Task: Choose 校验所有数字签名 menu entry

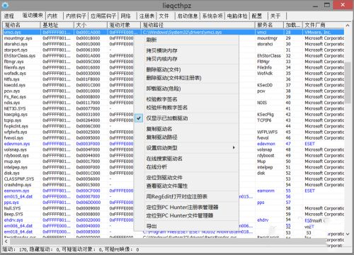Action: (x=167, y=108)
